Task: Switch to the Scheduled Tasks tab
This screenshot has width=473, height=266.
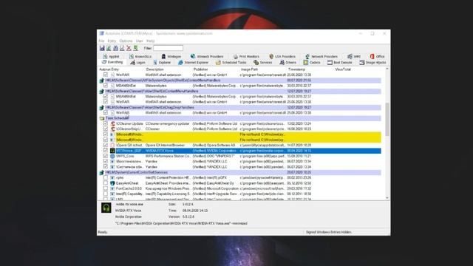Action: 231,62
